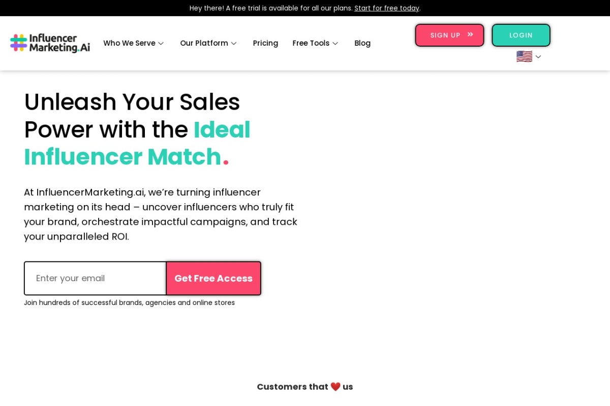This screenshot has height=406, width=610.
Task: Open the Free Tools dropdown menu
Action: 311,43
